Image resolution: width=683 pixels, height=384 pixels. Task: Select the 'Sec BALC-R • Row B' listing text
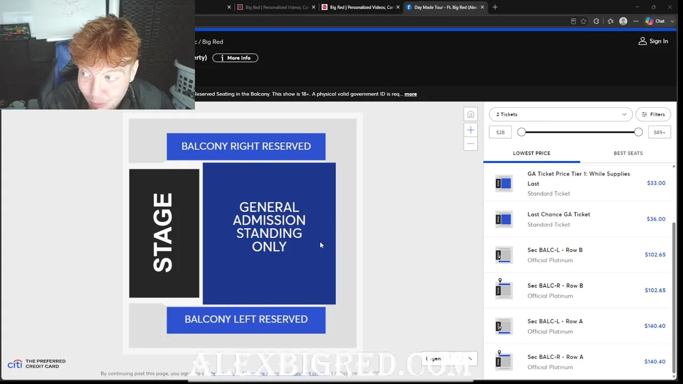[555, 286]
